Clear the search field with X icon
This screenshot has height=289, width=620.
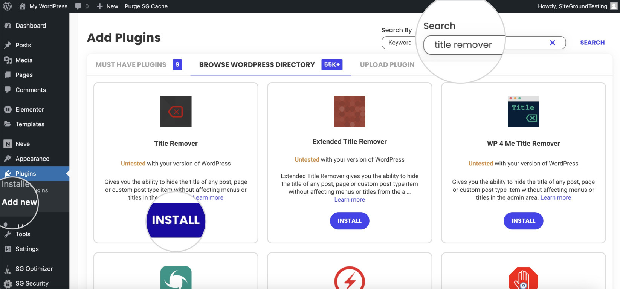pos(552,43)
